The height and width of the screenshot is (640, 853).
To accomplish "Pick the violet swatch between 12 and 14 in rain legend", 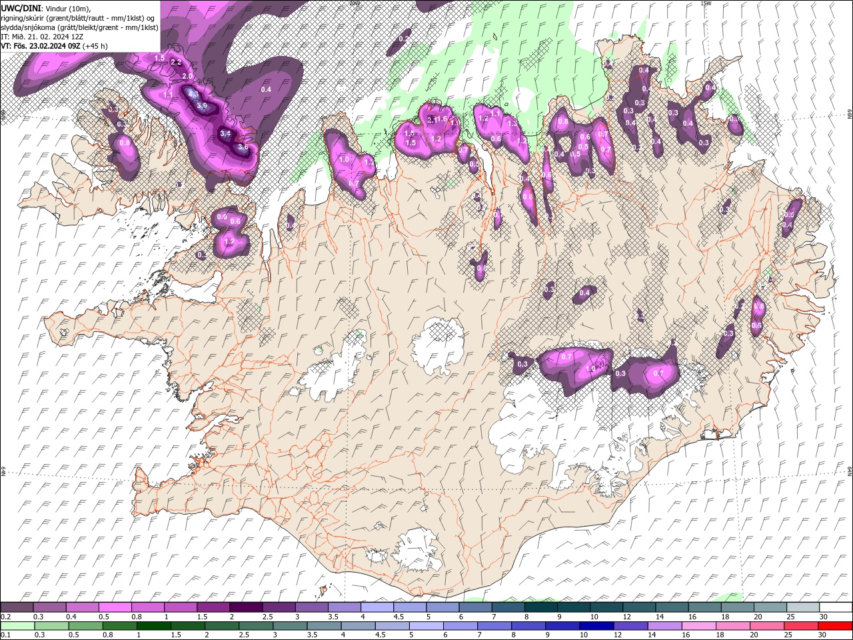I will [630, 626].
